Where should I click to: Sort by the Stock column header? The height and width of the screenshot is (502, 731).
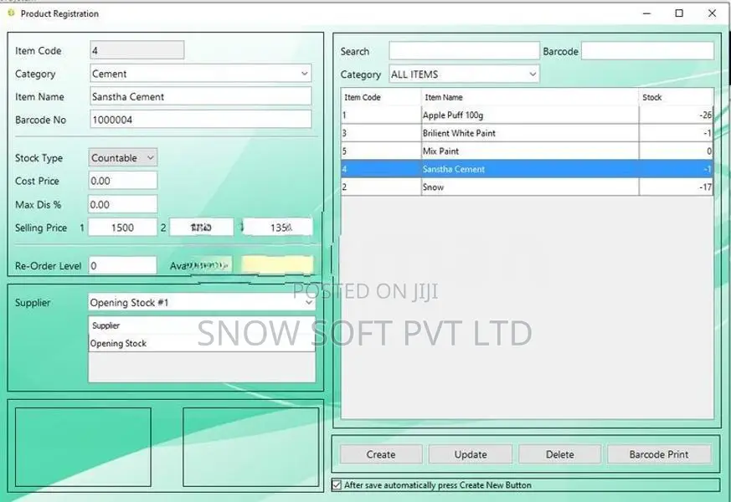676,97
